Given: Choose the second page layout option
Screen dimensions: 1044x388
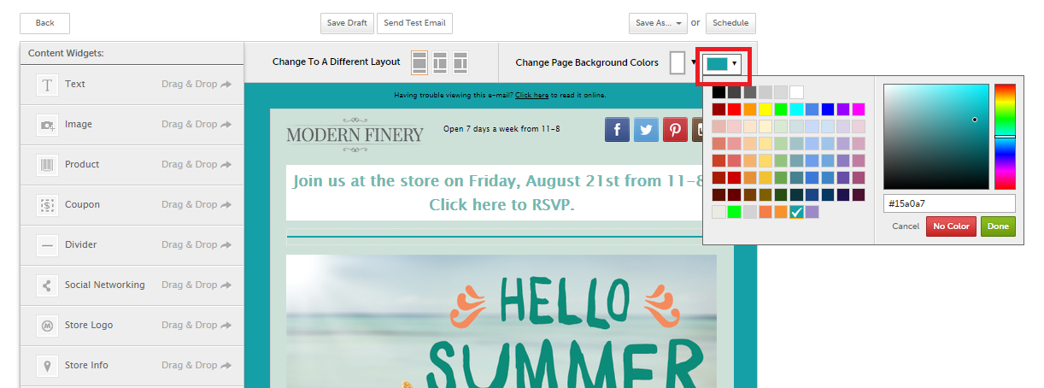Looking at the screenshot, I should pos(440,62).
